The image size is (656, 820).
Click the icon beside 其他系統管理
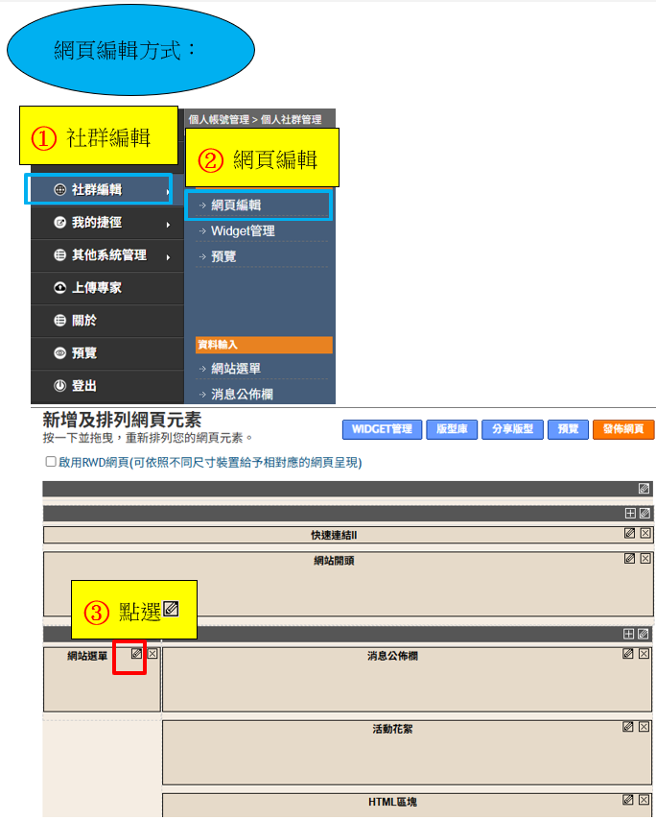pyautogui.click(x=60, y=255)
